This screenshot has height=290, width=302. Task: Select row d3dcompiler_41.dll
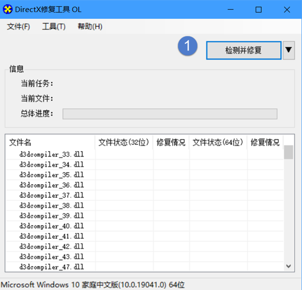pyautogui.click(x=144, y=236)
